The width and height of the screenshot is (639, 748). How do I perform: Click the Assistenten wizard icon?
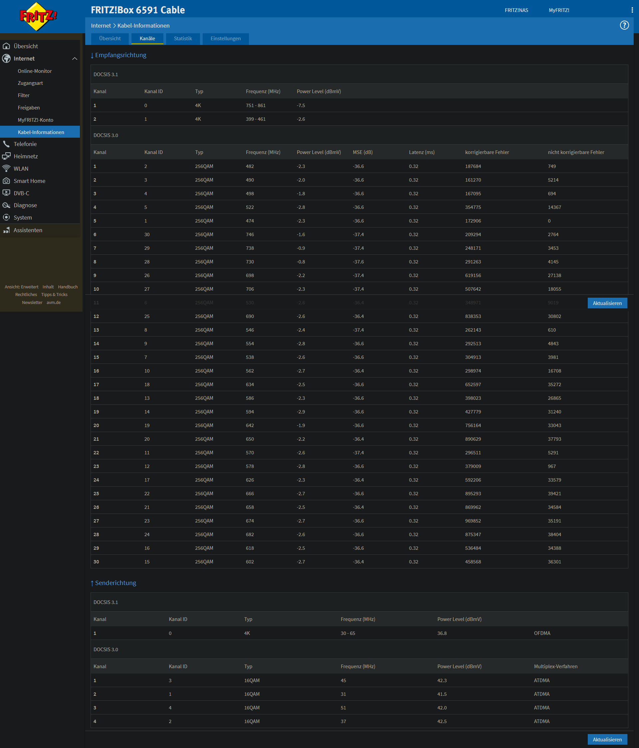point(6,230)
